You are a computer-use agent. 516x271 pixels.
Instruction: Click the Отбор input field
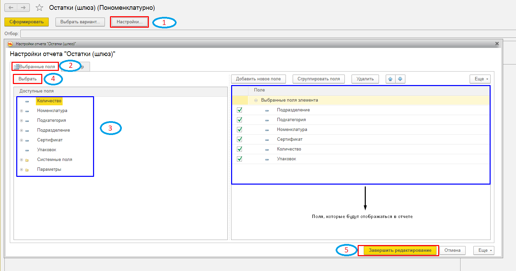[x=268, y=34]
